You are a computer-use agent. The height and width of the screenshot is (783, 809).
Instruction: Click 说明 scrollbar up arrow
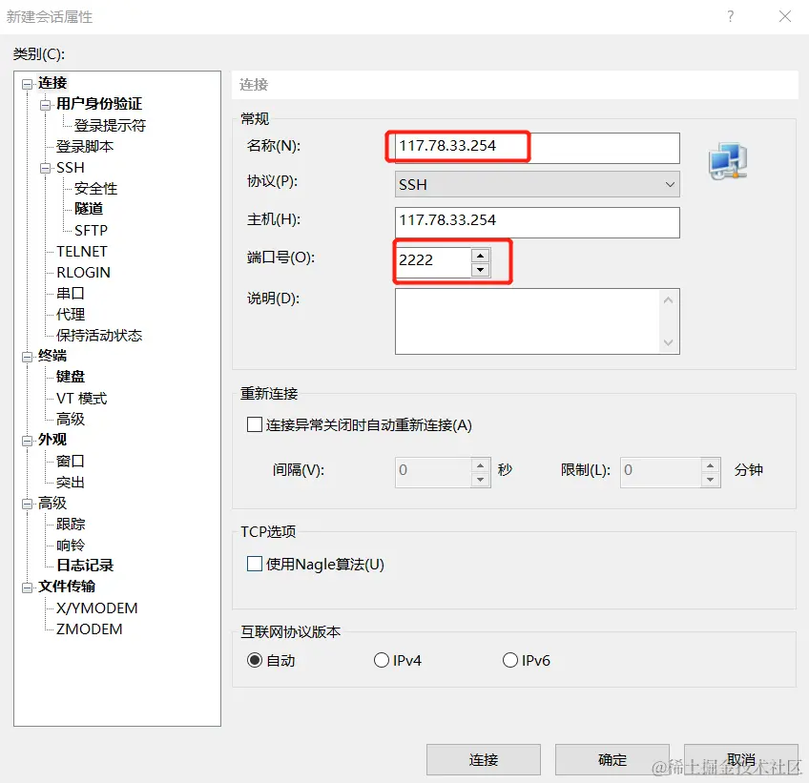668,300
